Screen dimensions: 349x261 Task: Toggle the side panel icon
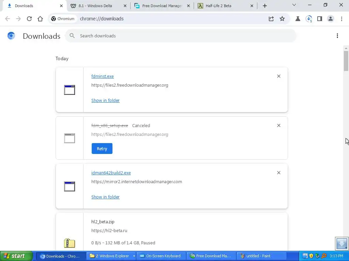pos(320,19)
